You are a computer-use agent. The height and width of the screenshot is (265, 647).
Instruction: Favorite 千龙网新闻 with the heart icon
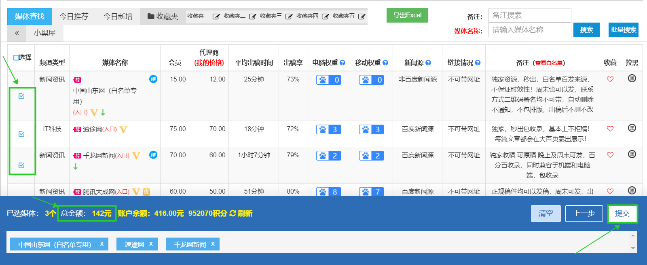coord(610,155)
